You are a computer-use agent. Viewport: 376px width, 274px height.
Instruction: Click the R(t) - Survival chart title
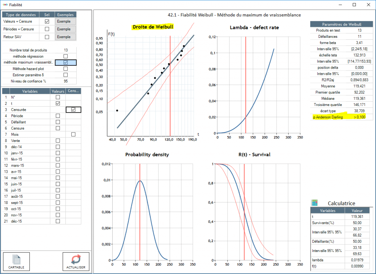[254, 155]
